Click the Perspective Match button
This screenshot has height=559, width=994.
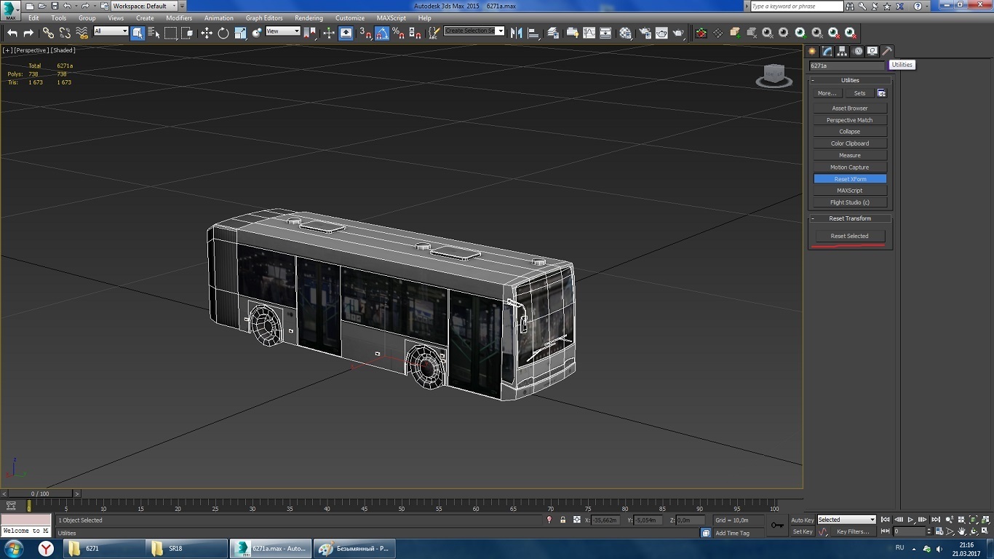pos(850,120)
